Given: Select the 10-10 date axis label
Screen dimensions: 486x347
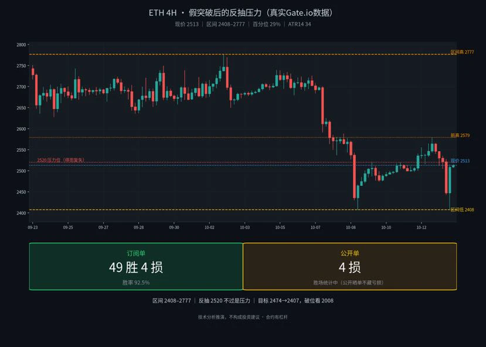Looking at the screenshot, I should click(x=386, y=227).
